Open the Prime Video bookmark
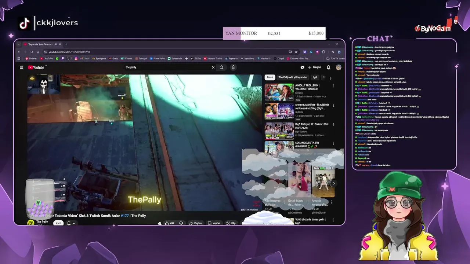Image resolution: width=470 pixels, height=264 pixels. click(x=157, y=59)
